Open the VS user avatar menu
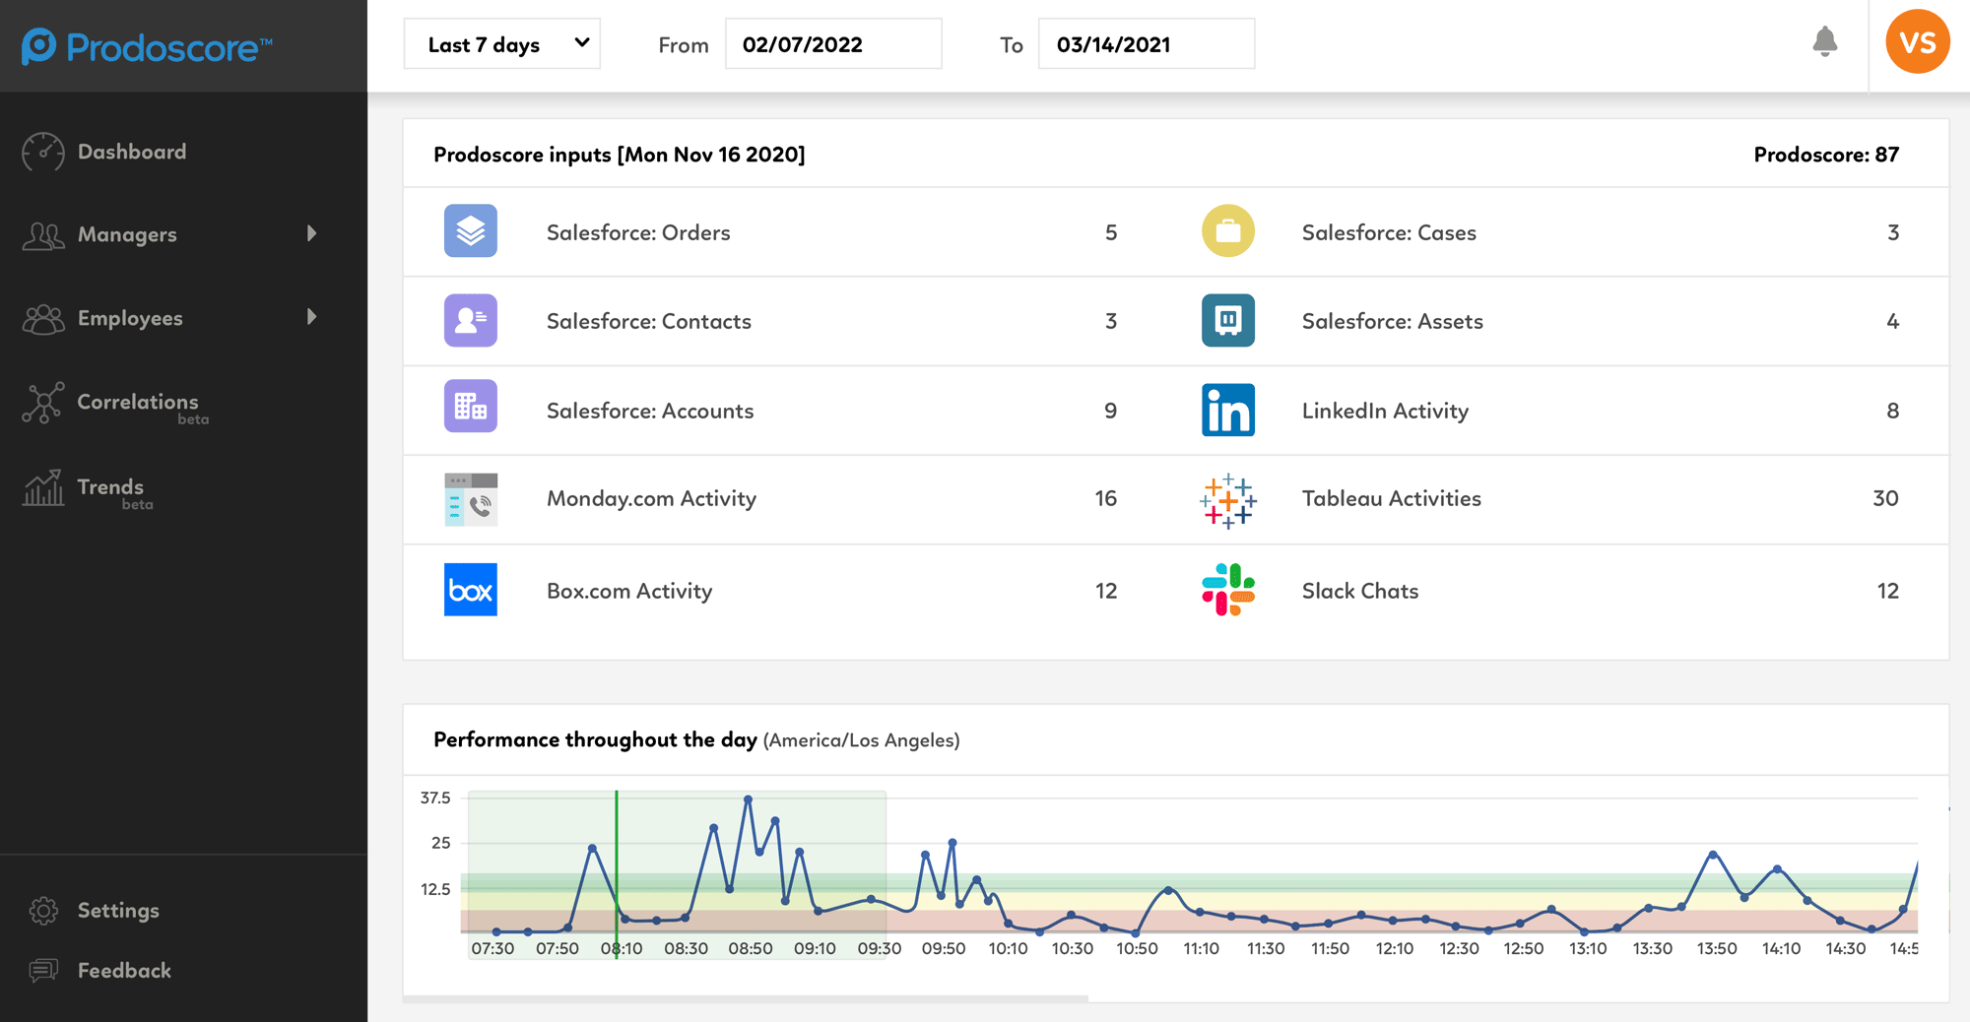The height and width of the screenshot is (1022, 1970). click(x=1917, y=42)
